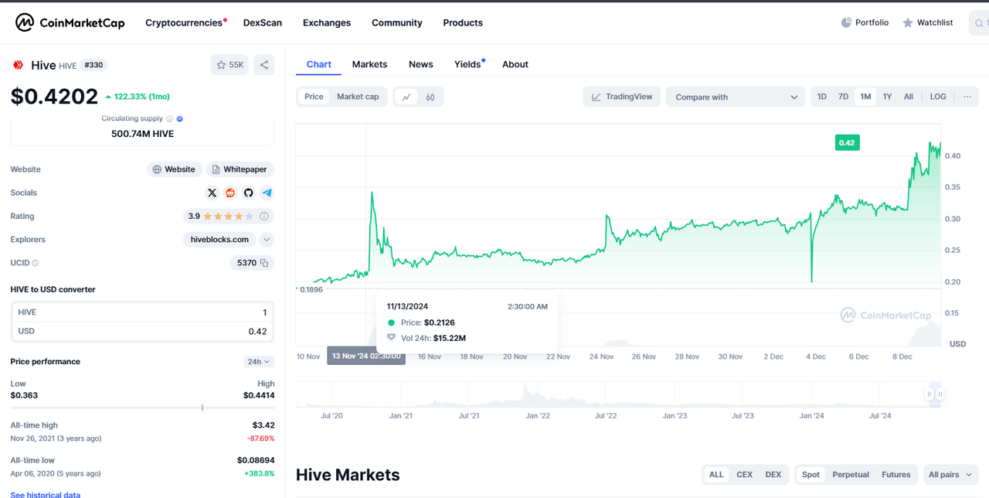Viewport: 989px width, 498px height.
Task: Open Hive's Reddit social link
Action: coord(230,193)
